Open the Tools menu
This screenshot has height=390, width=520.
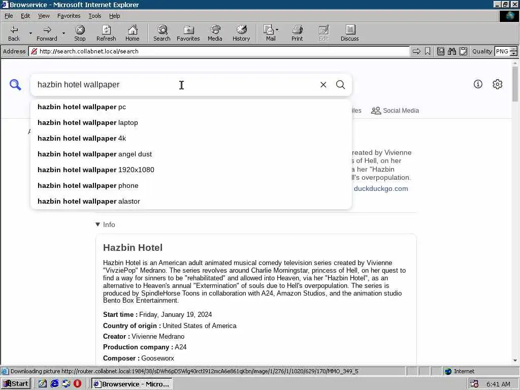point(94,16)
